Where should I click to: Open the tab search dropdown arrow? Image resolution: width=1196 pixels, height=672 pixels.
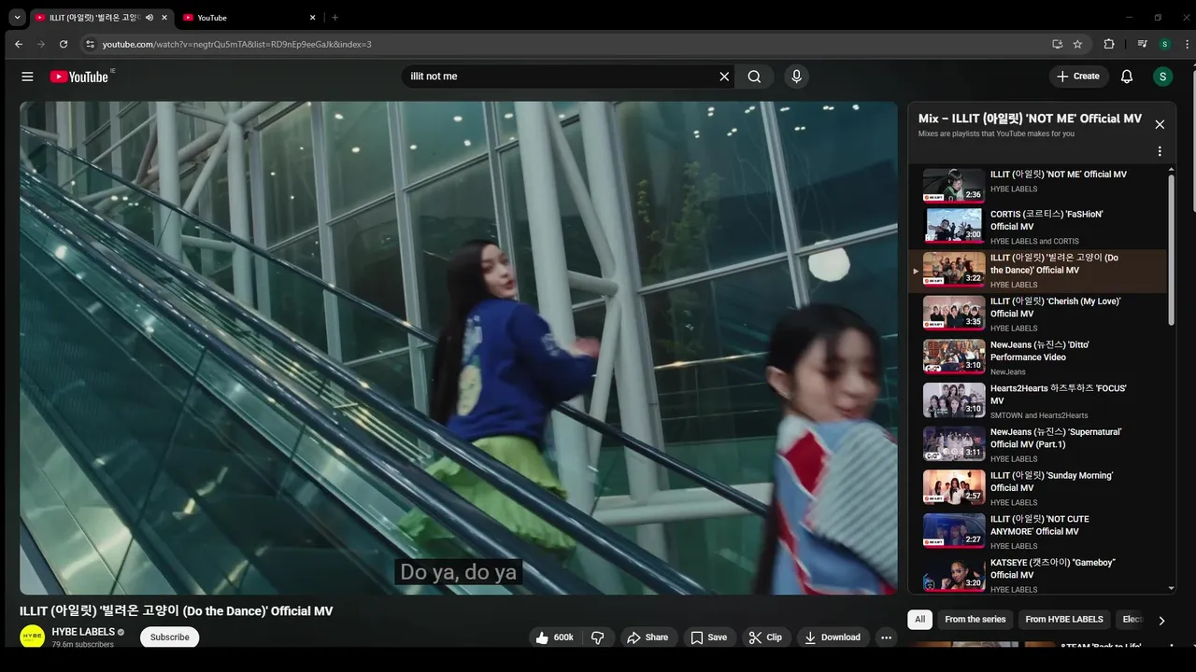pyautogui.click(x=17, y=18)
